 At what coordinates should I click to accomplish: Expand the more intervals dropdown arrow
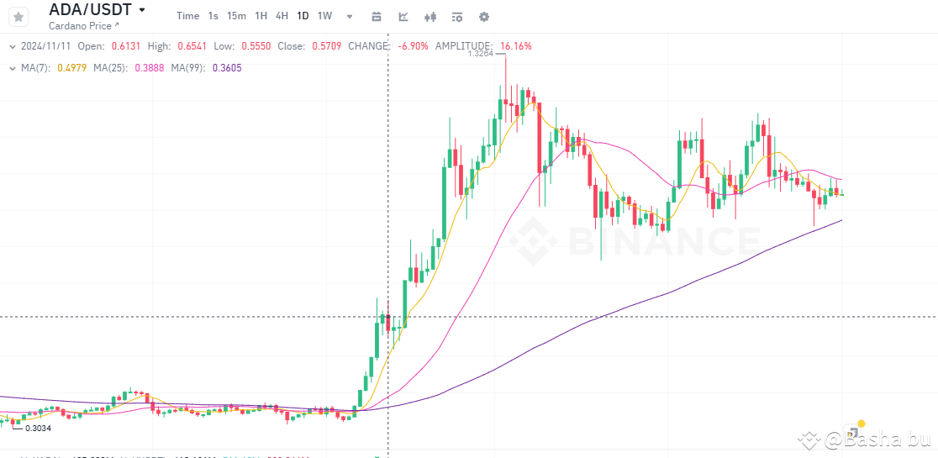[x=350, y=17]
